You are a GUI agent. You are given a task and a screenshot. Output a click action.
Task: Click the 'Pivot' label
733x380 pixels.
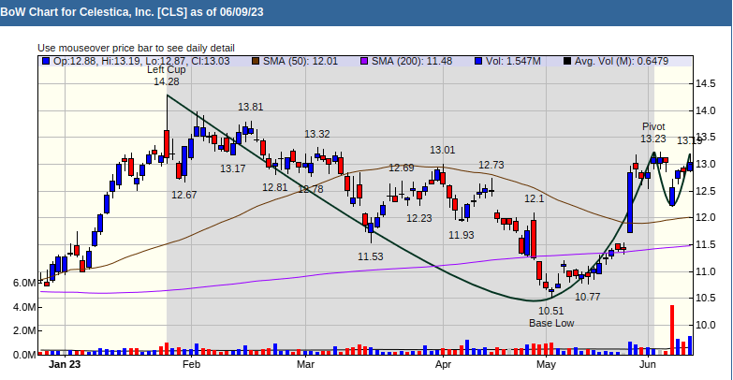coord(653,126)
